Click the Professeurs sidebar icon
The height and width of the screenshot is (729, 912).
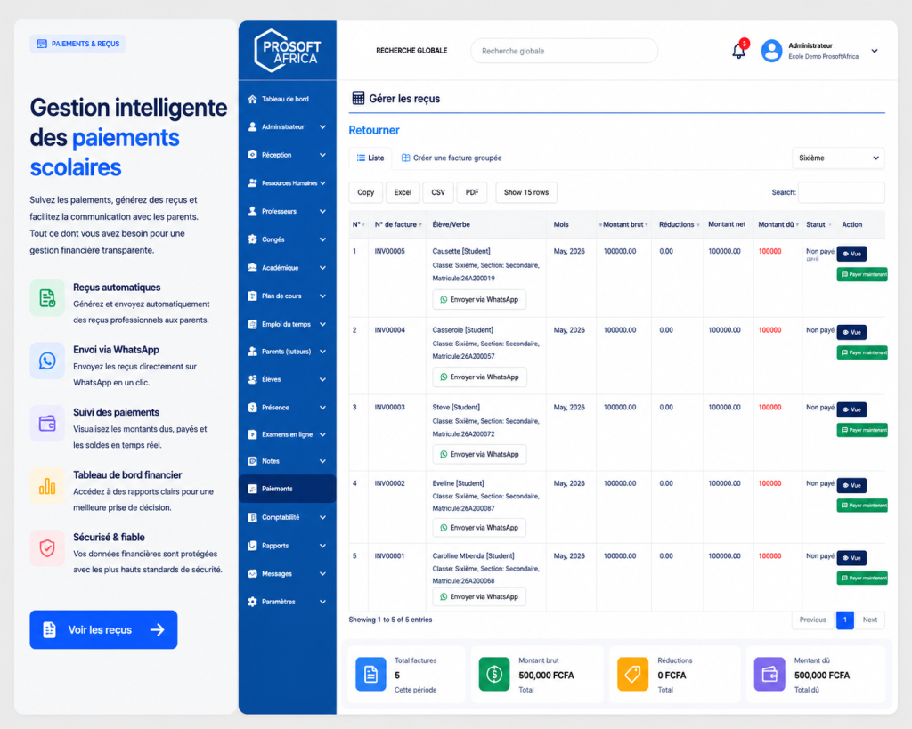(x=252, y=211)
